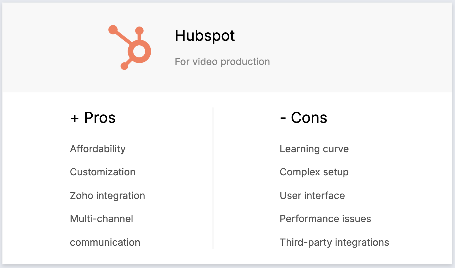Click the '- Cons' heading
Screen dimensions: 455x268
pos(304,118)
